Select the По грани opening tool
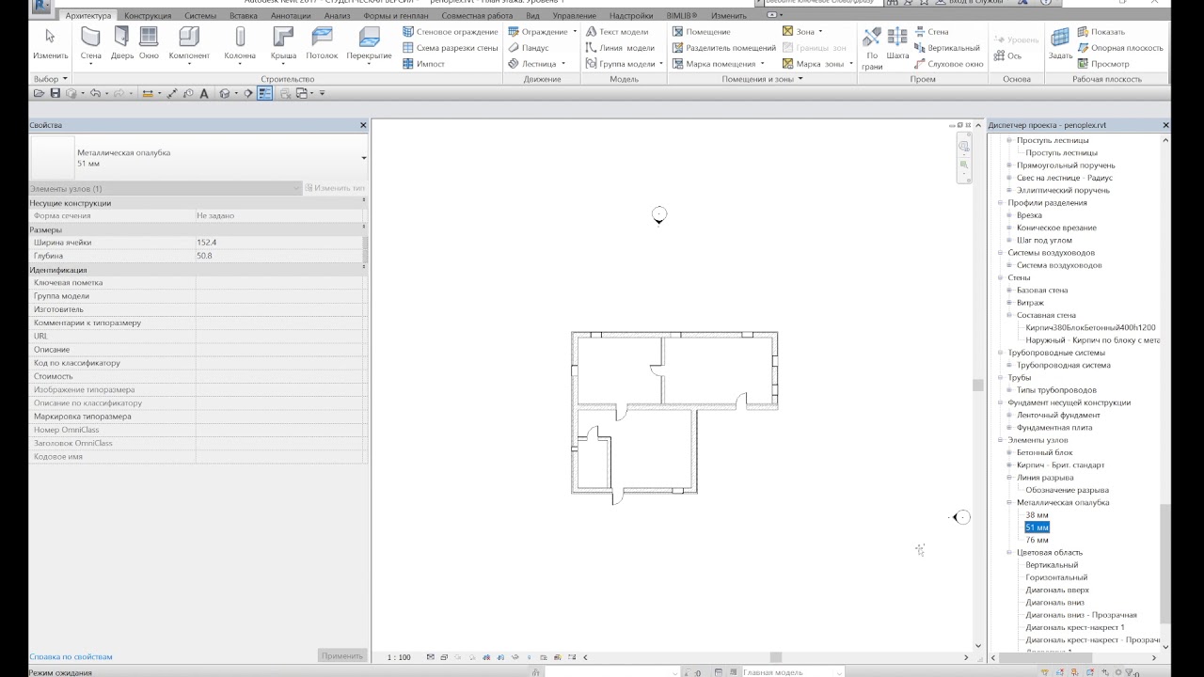1204x677 pixels. pyautogui.click(x=872, y=38)
